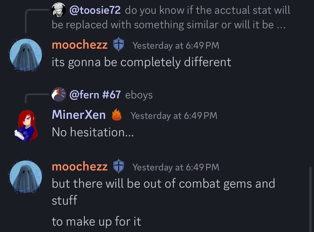The height and width of the screenshot is (232, 314).
Task: Select the "No hesitation..." message
Action: tap(93, 132)
